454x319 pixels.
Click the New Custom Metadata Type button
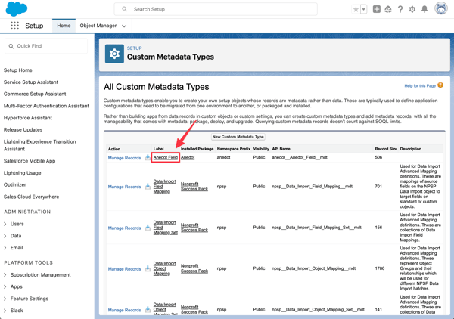[238, 137]
